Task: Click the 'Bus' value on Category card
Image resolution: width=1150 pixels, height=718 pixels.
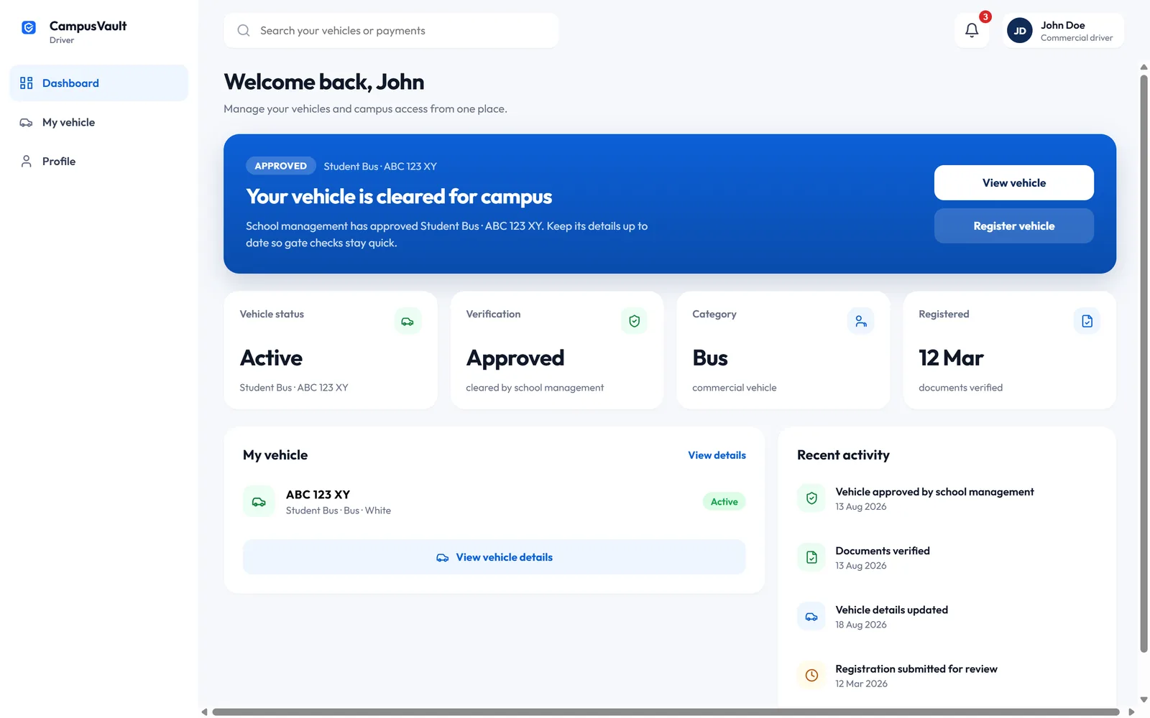Action: [710, 358]
